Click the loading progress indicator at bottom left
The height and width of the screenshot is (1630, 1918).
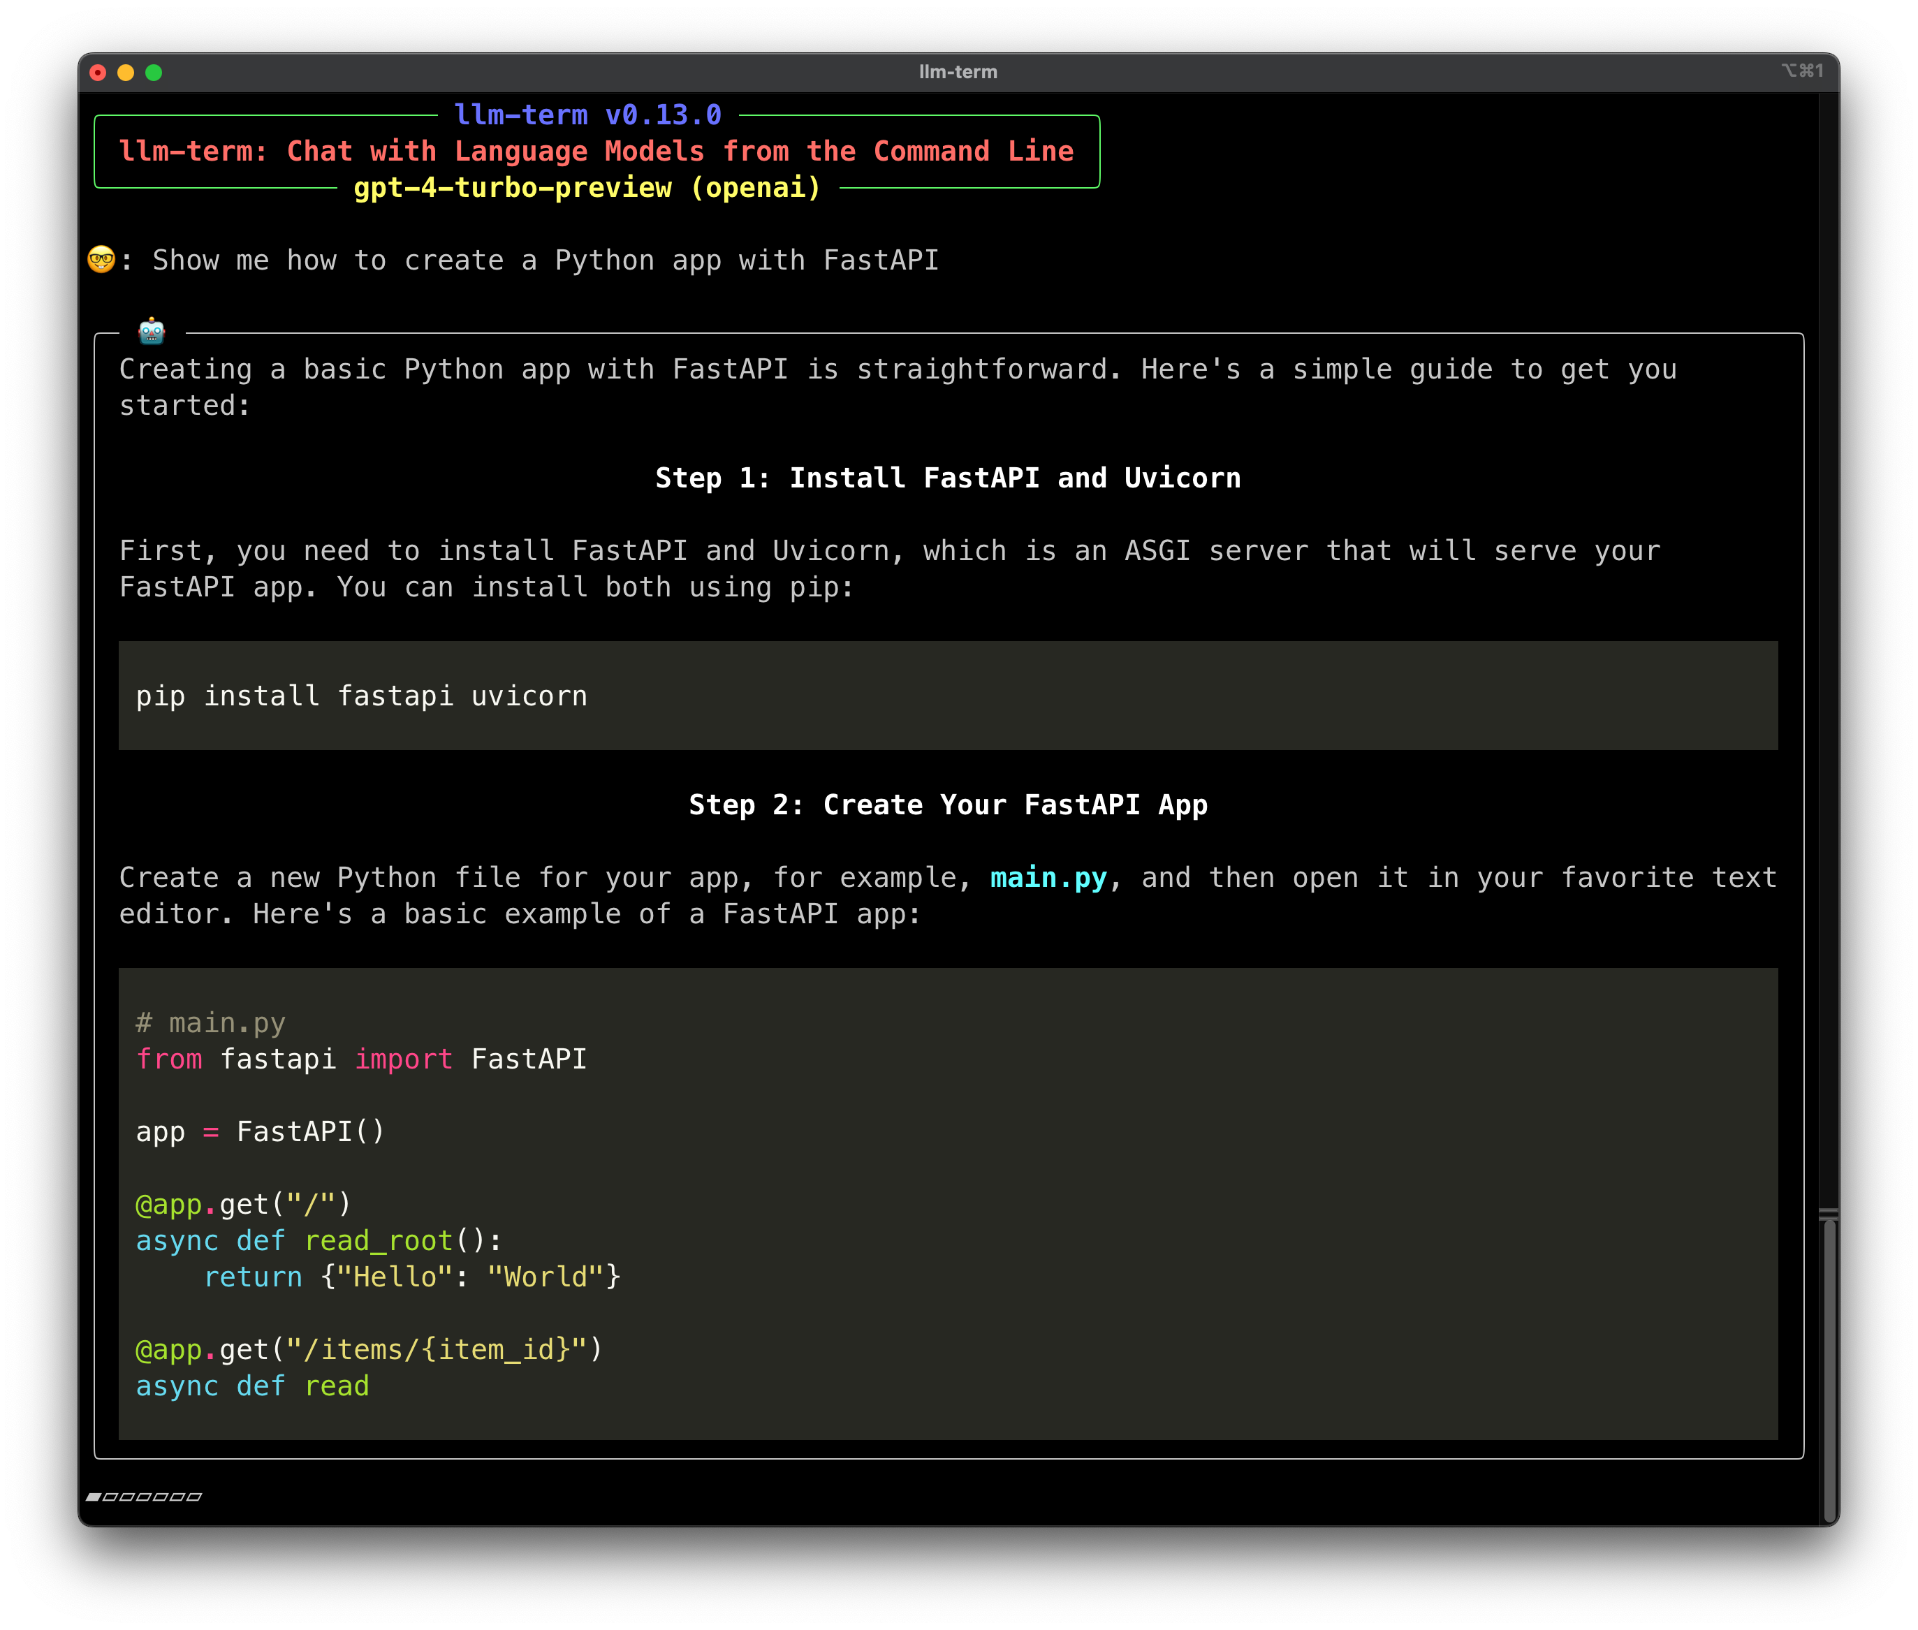[143, 1496]
